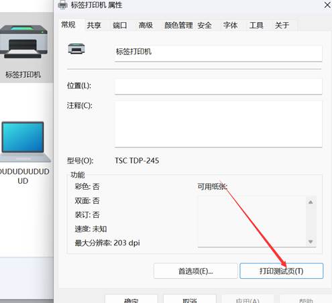Switch to the 工具 tab

click(x=256, y=25)
